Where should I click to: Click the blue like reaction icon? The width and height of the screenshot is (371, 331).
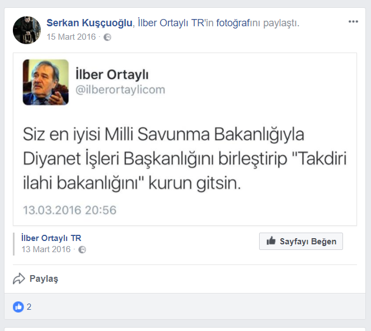(18, 307)
